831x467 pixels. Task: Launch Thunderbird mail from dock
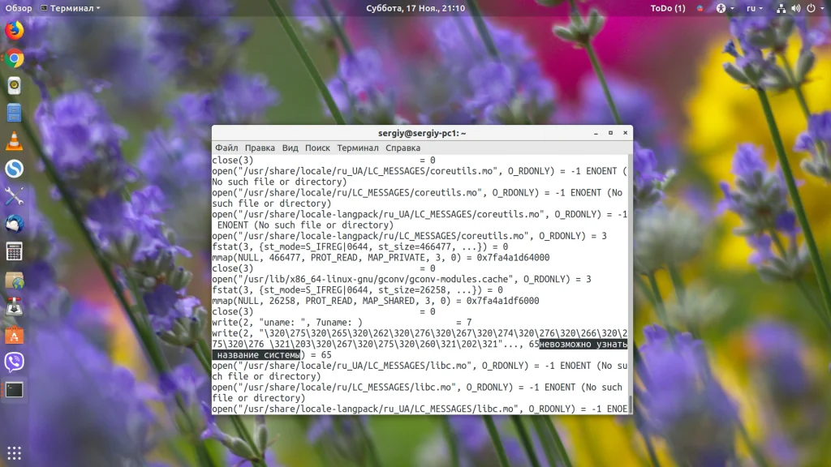15,224
